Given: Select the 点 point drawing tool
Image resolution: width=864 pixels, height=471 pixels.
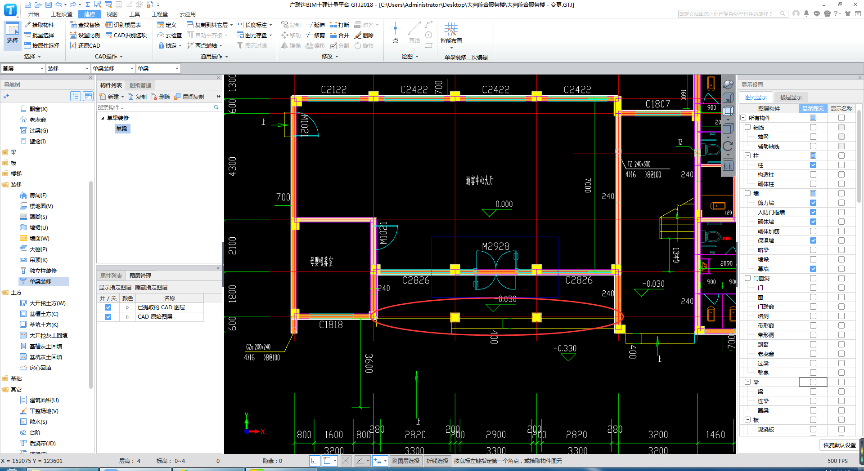Looking at the screenshot, I should point(395,33).
